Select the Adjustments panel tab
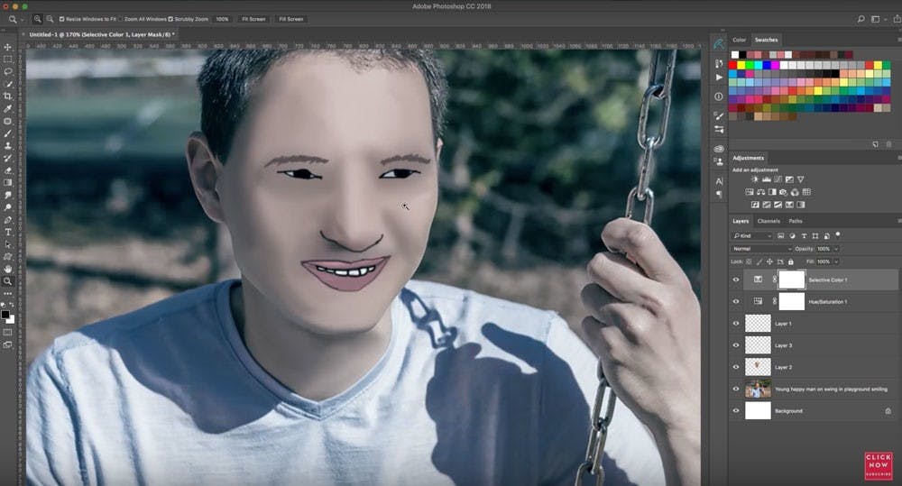 (749, 158)
